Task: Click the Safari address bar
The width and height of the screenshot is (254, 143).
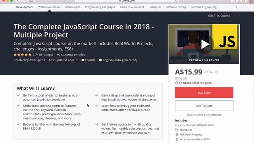Action: pos(127,1)
